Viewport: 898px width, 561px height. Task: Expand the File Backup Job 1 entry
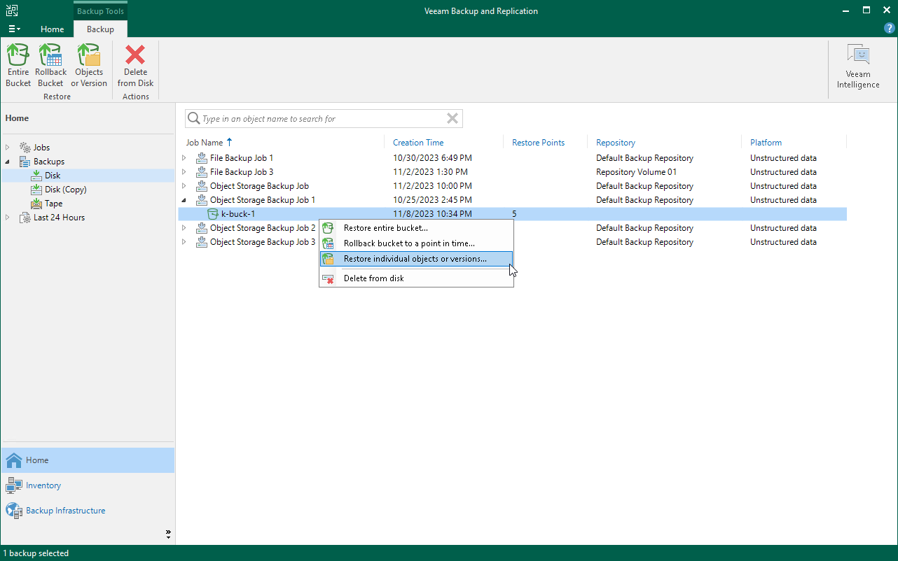click(x=184, y=157)
